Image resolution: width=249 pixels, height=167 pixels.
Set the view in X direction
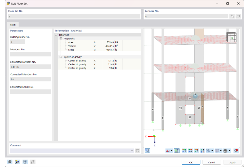pos(184,151)
